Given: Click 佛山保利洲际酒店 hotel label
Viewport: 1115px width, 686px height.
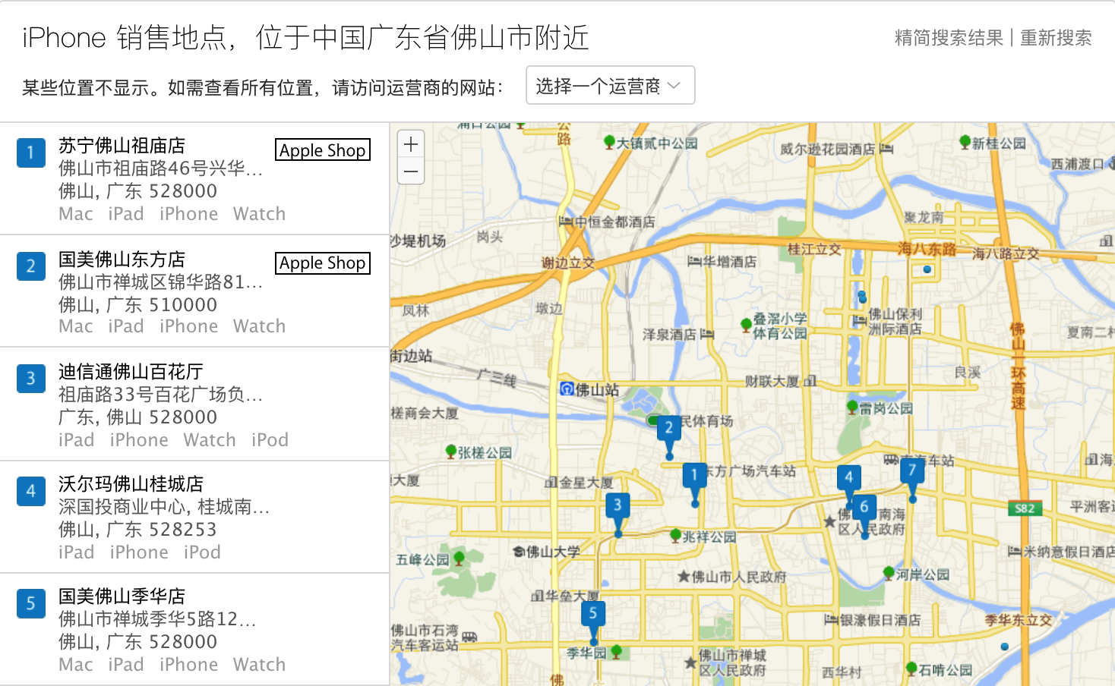Looking at the screenshot, I should (895, 321).
